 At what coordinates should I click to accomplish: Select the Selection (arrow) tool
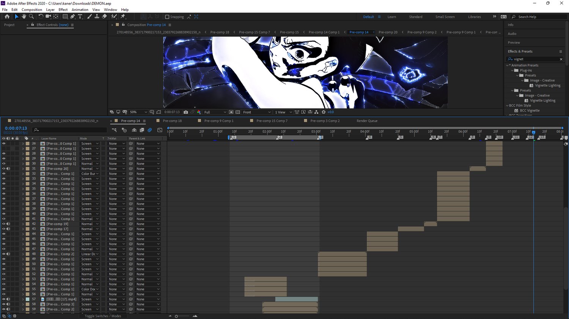(x=16, y=17)
